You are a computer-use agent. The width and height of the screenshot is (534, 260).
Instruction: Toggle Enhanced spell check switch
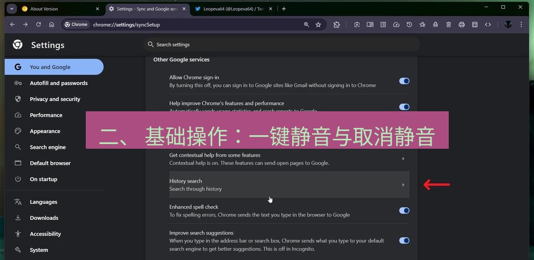click(404, 211)
